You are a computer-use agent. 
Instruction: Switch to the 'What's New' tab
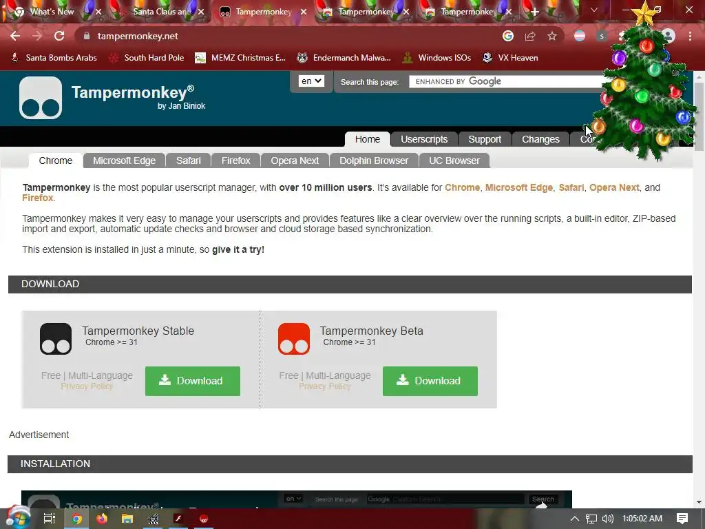coord(52,12)
